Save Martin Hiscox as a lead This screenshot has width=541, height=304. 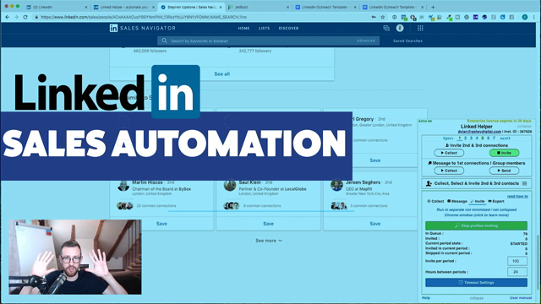click(x=161, y=224)
